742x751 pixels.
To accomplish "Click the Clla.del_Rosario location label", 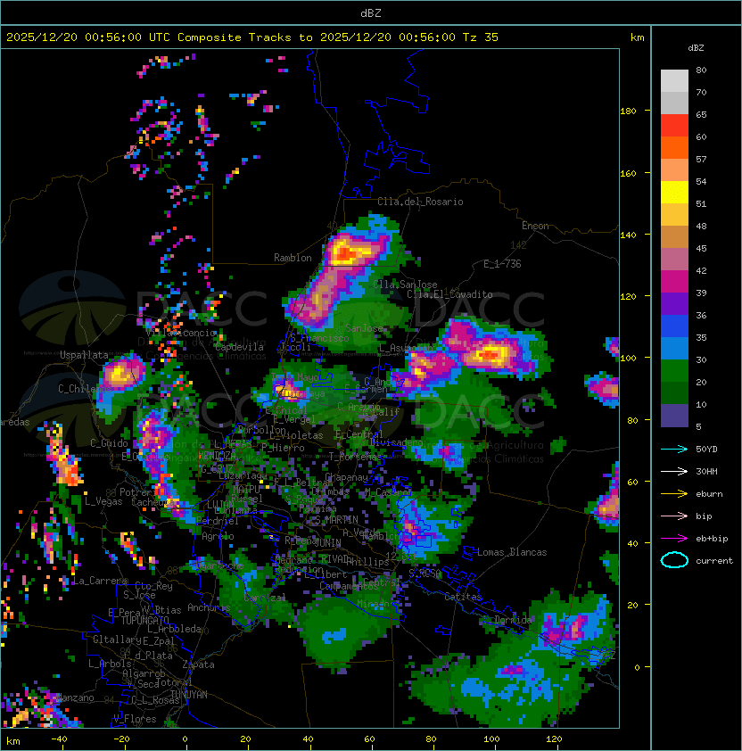I will pos(420,202).
